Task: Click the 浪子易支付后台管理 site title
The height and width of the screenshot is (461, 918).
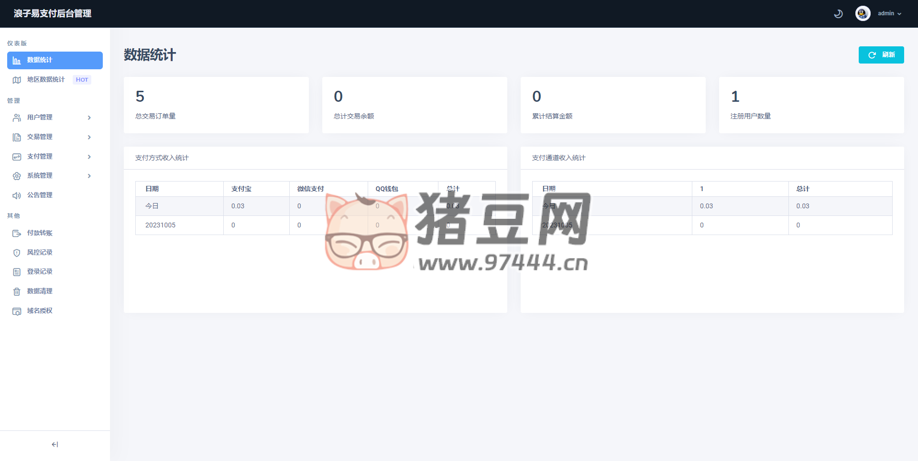Action: (x=53, y=13)
